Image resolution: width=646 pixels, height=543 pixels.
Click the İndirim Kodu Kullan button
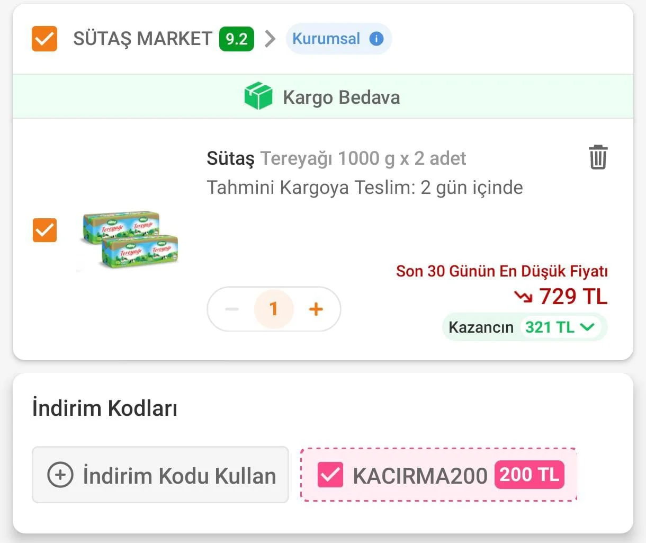click(160, 475)
